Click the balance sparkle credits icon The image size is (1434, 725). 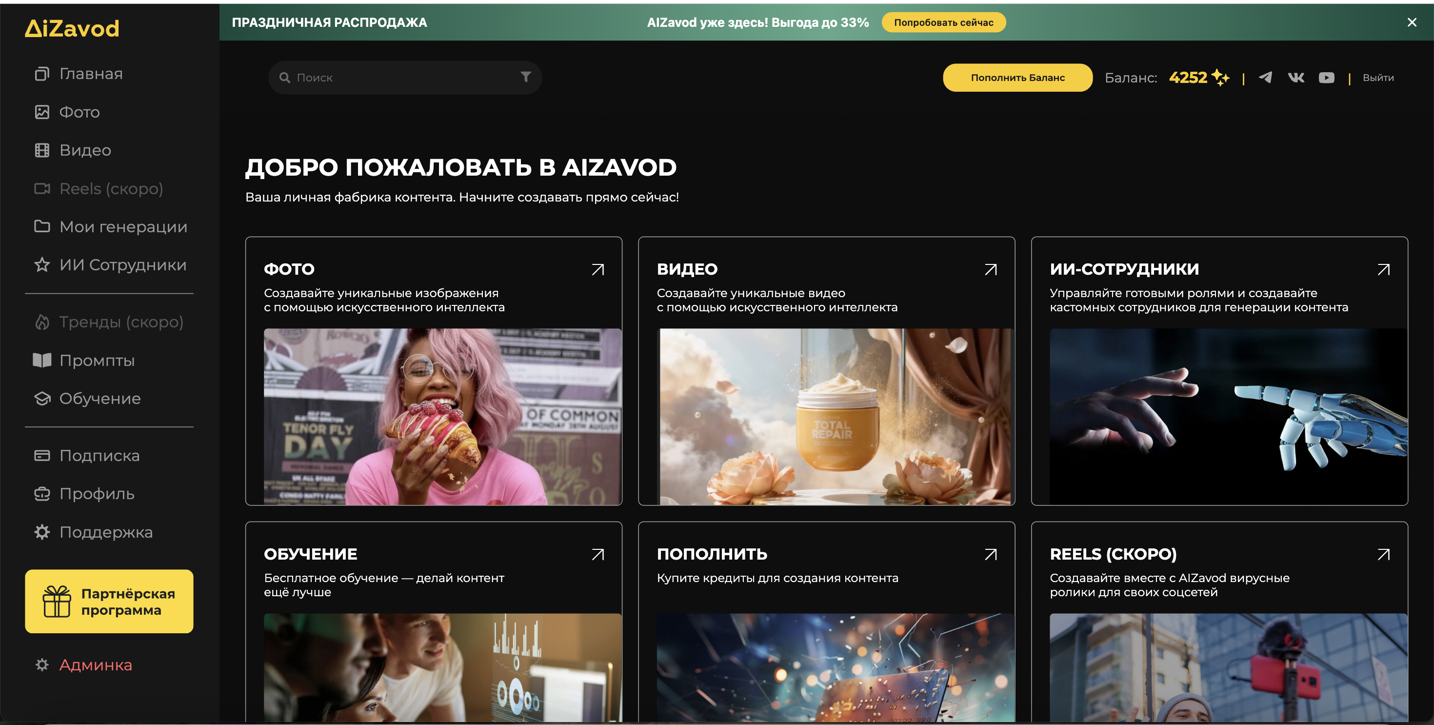(x=1220, y=77)
